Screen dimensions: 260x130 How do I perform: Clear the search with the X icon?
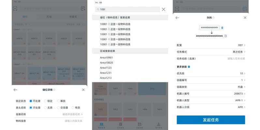[x=164, y=9]
